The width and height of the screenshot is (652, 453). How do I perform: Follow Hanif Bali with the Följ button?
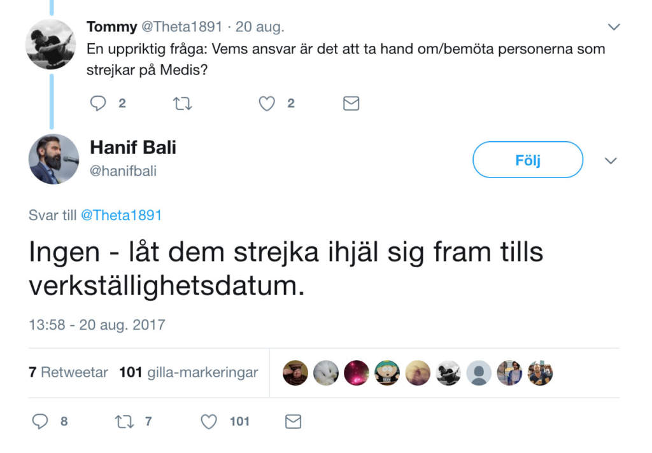pos(528,160)
